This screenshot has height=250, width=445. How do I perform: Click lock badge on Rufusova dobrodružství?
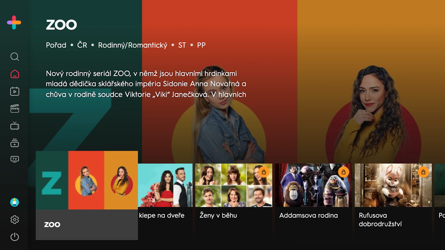pos(423,172)
